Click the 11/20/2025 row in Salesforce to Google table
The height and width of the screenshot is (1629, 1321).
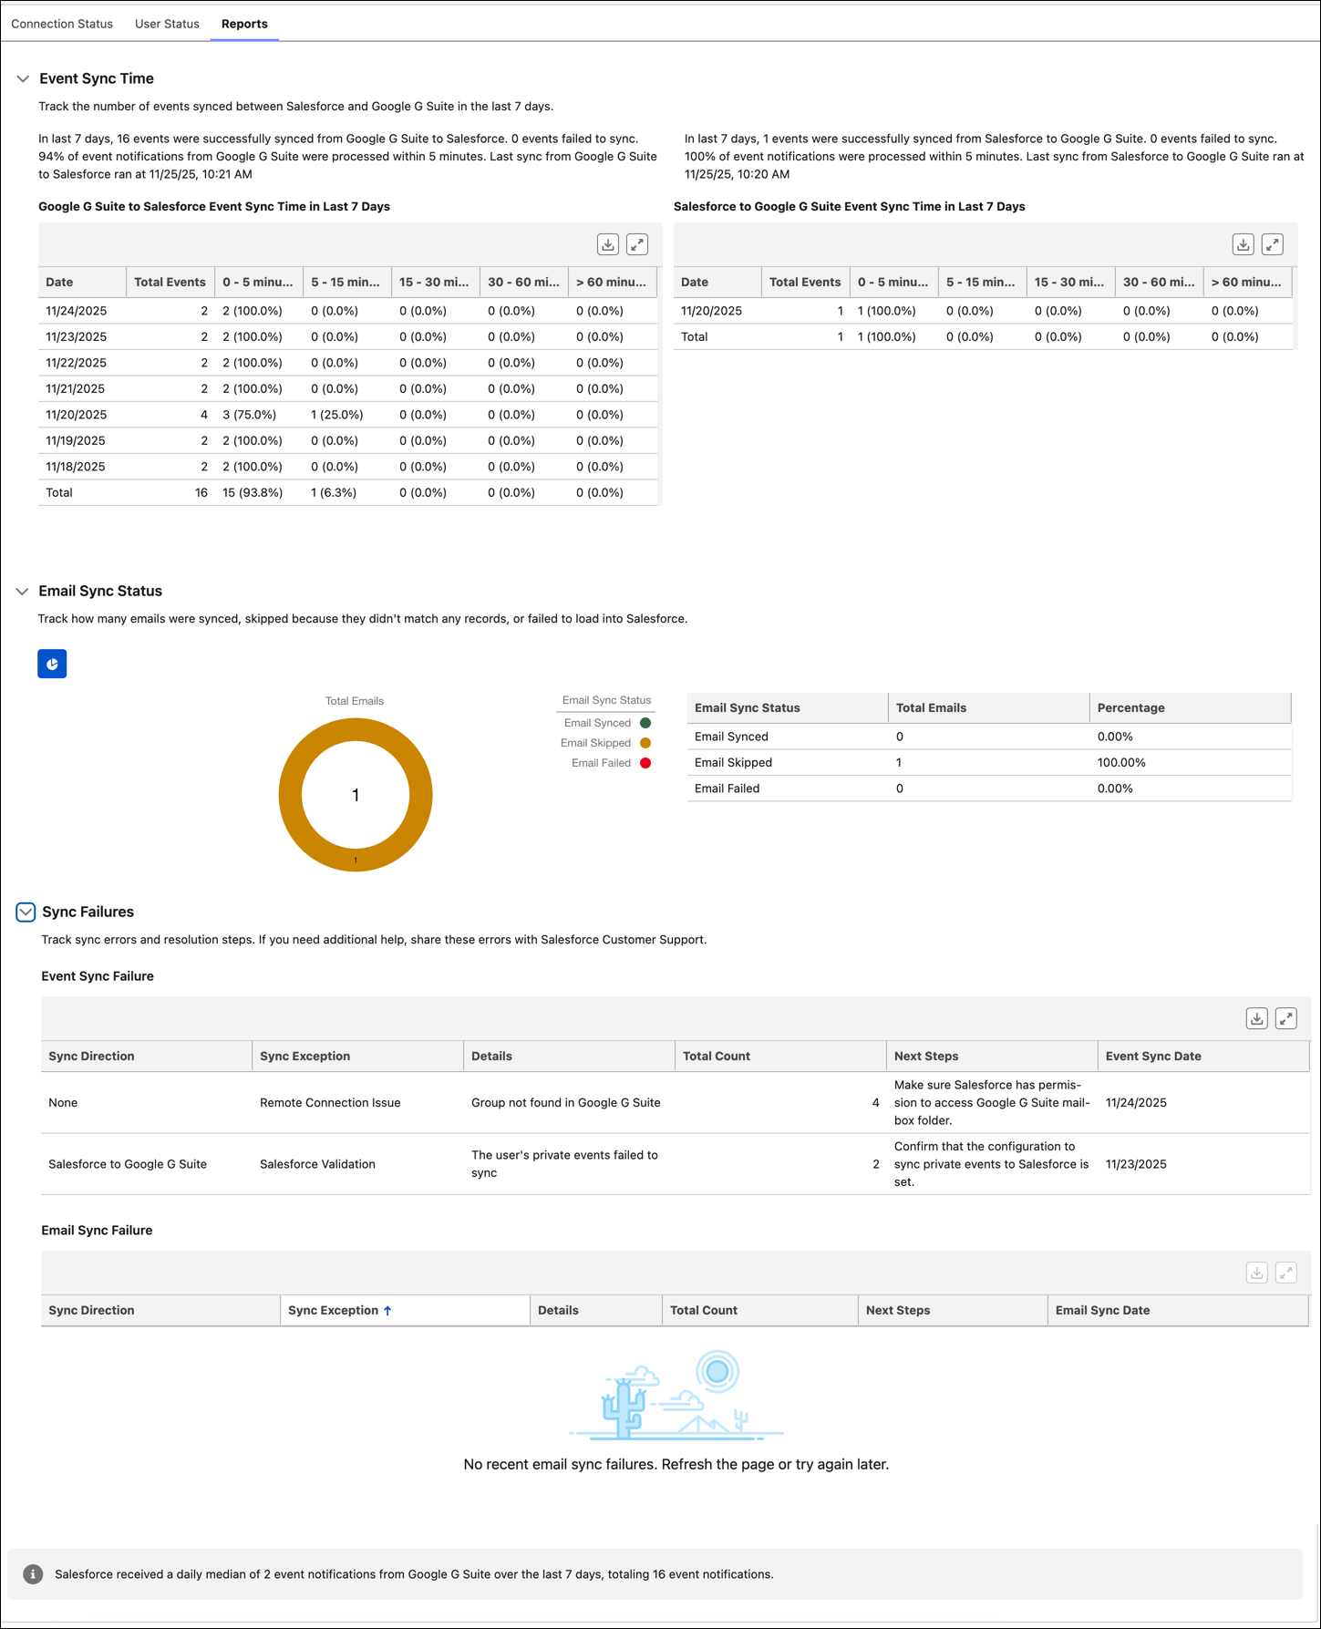983,311
